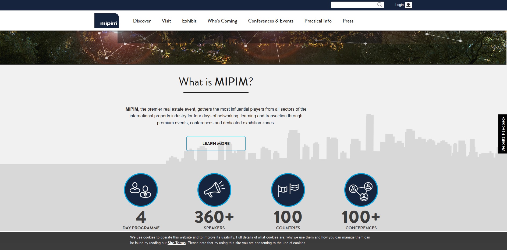The height and width of the screenshot is (250, 507).
Task: Click the Countries flags icon
Action: click(288, 190)
